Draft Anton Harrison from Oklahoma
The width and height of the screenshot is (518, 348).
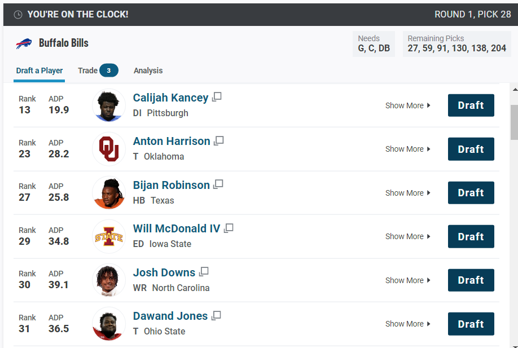471,149
